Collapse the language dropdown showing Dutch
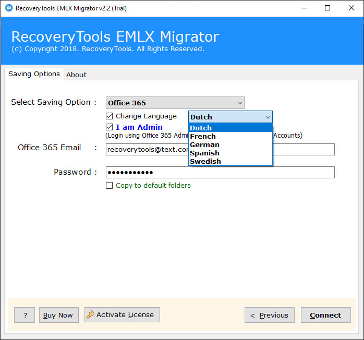 (x=230, y=117)
